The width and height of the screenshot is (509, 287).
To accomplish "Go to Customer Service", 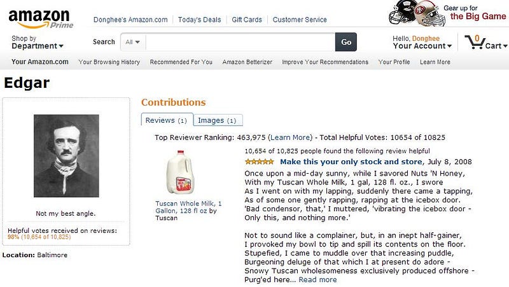I will [300, 20].
